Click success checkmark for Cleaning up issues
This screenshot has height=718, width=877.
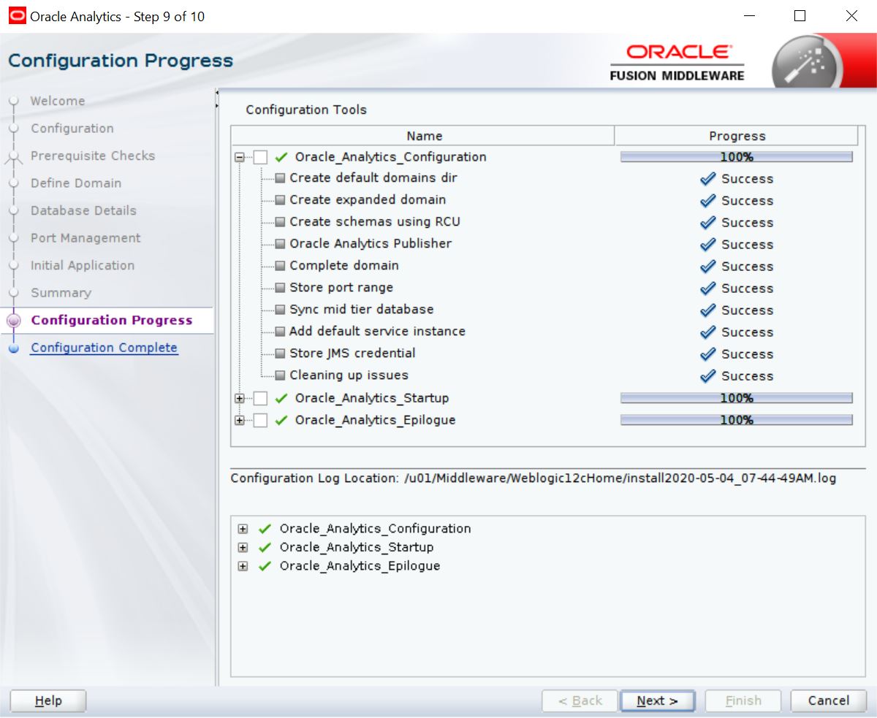point(707,376)
